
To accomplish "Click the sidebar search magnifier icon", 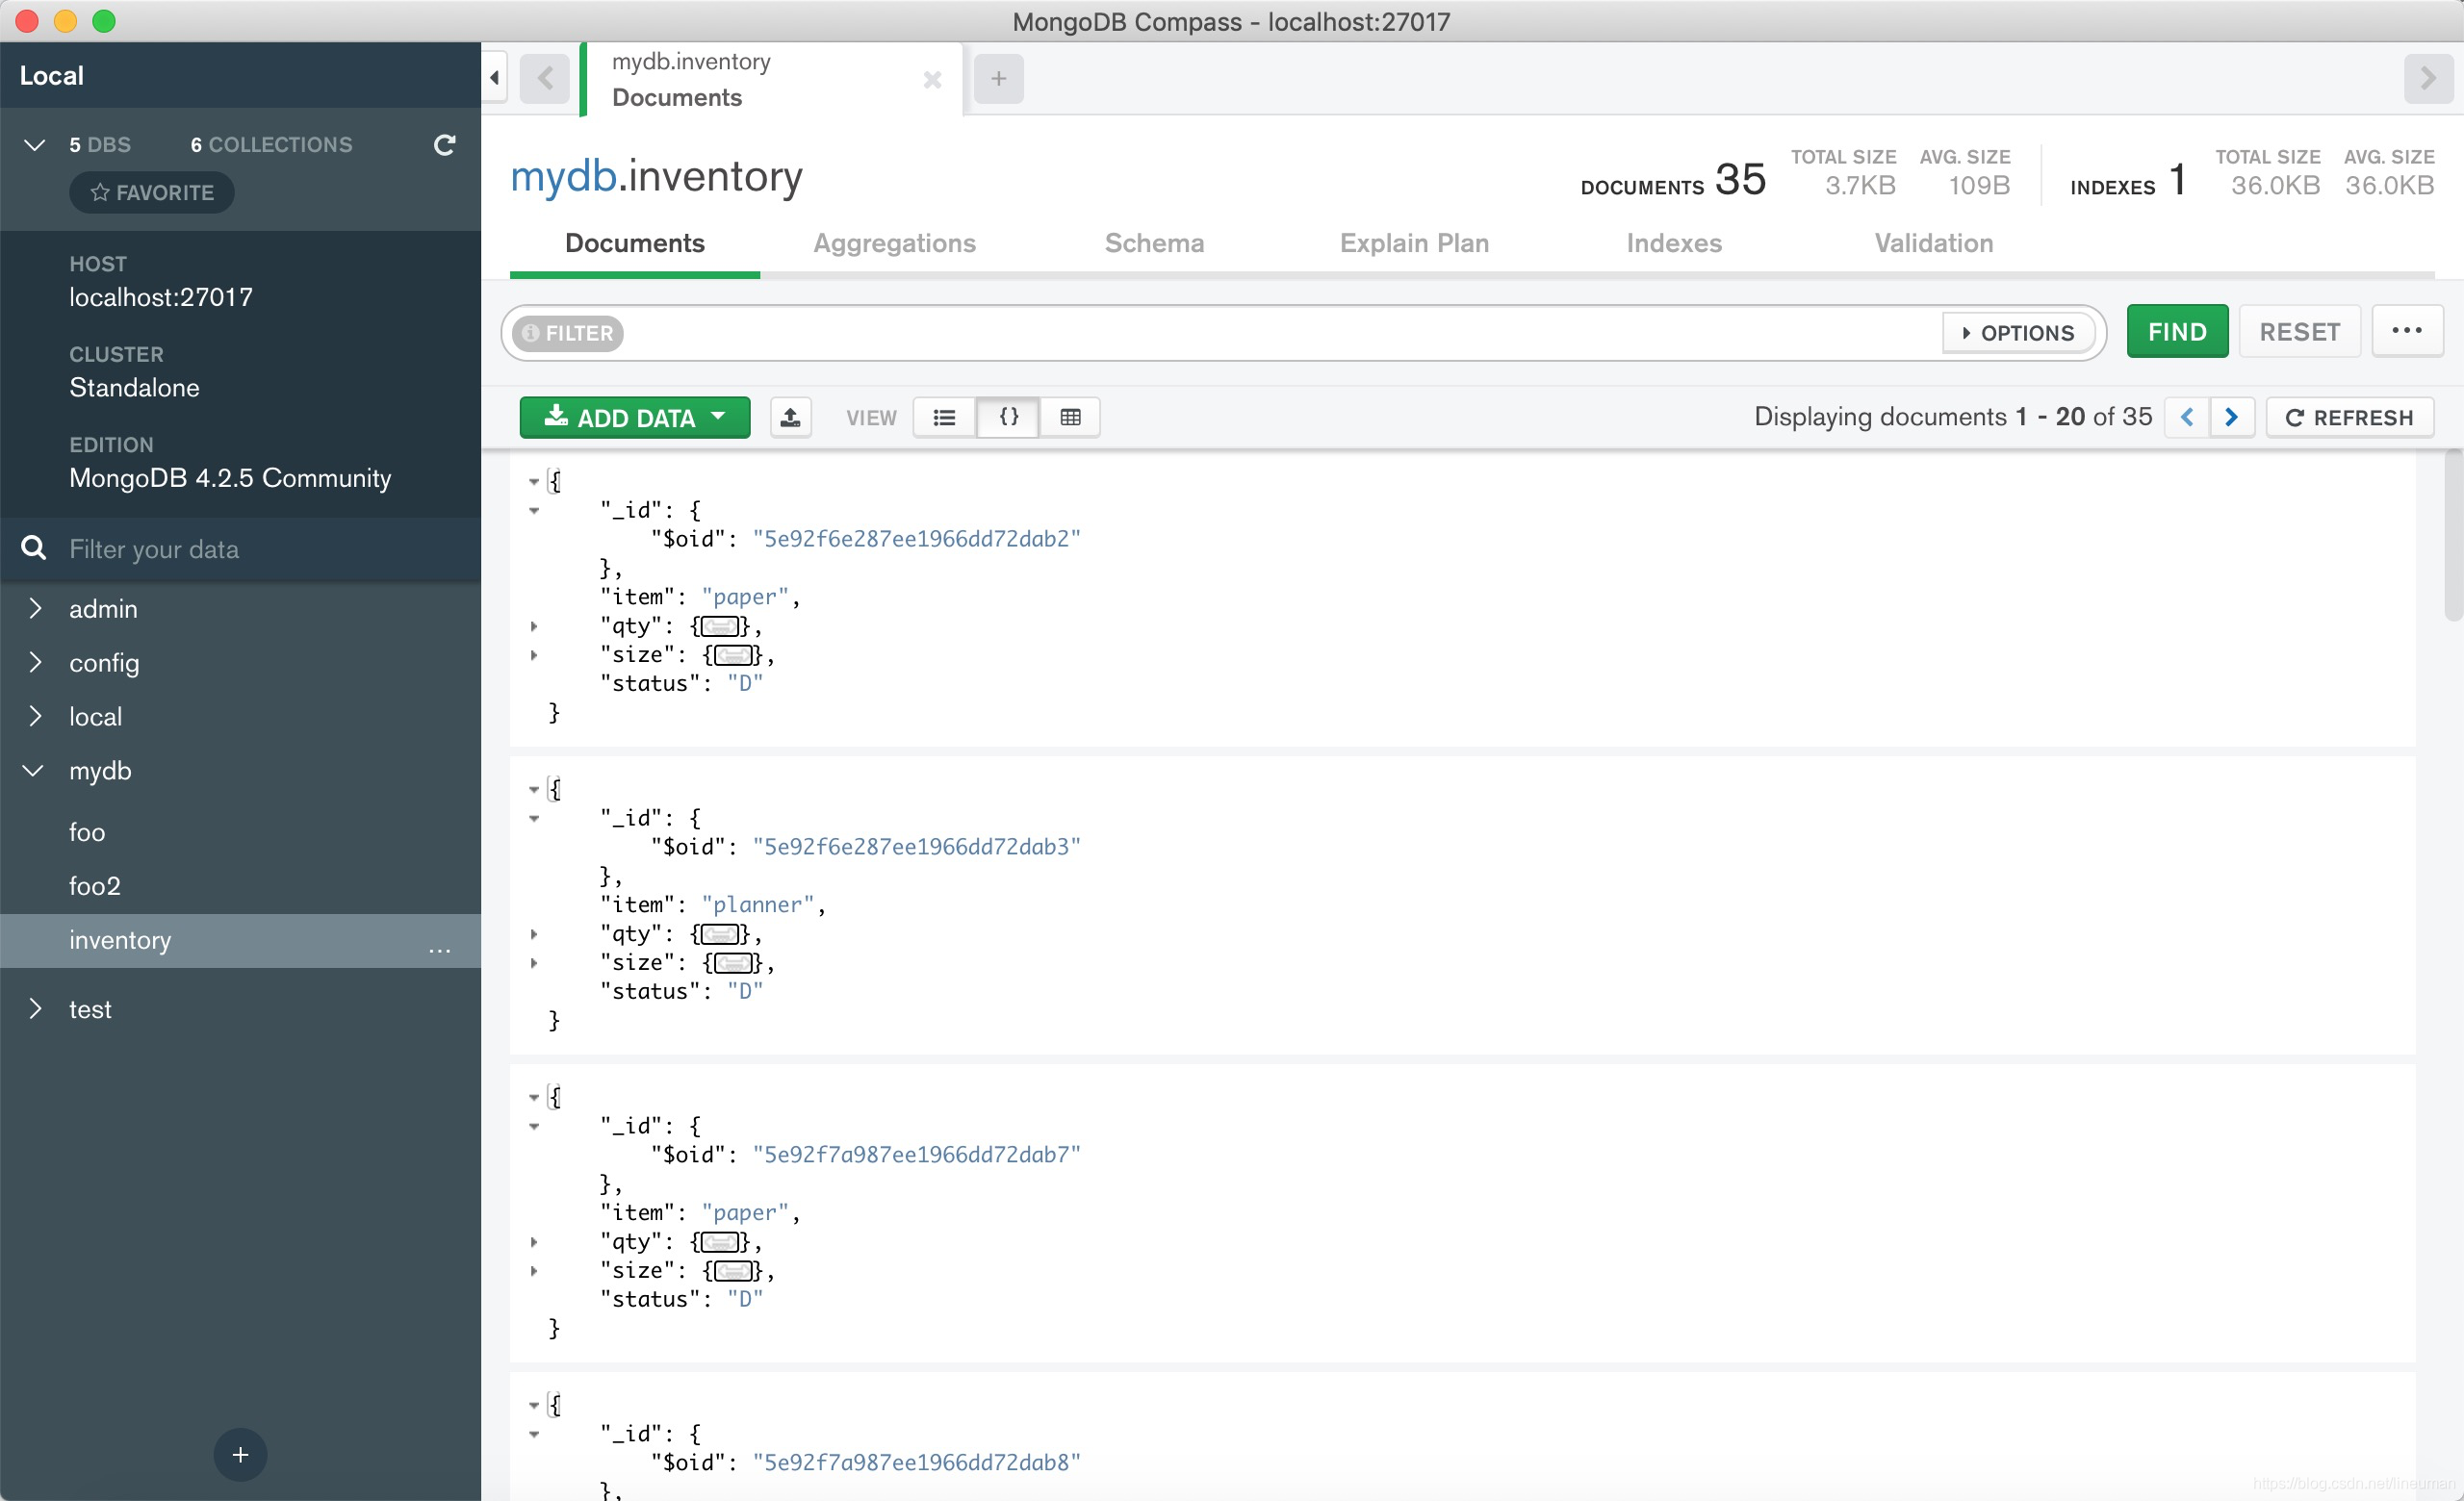I will [x=34, y=547].
